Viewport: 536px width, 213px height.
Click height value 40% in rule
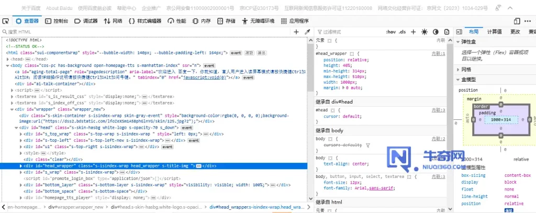point(345,65)
